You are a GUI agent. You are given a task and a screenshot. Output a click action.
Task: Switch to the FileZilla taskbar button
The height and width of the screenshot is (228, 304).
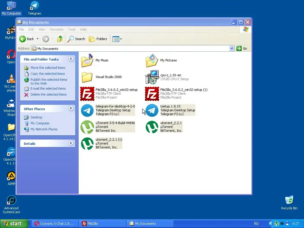(102, 224)
